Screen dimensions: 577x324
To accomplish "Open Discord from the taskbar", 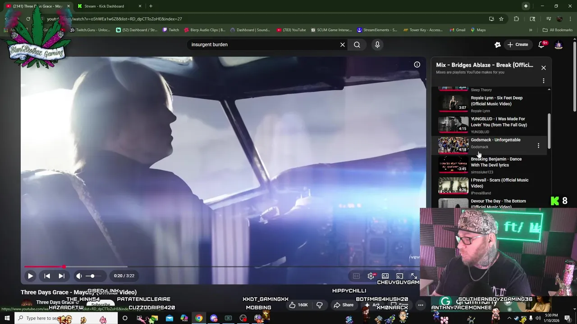I will click(214, 319).
